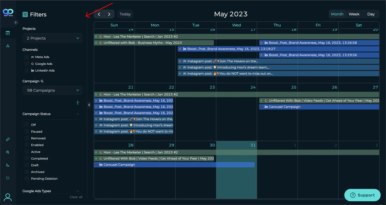
Task: Tick the Off campaign status
Action: click(27, 125)
